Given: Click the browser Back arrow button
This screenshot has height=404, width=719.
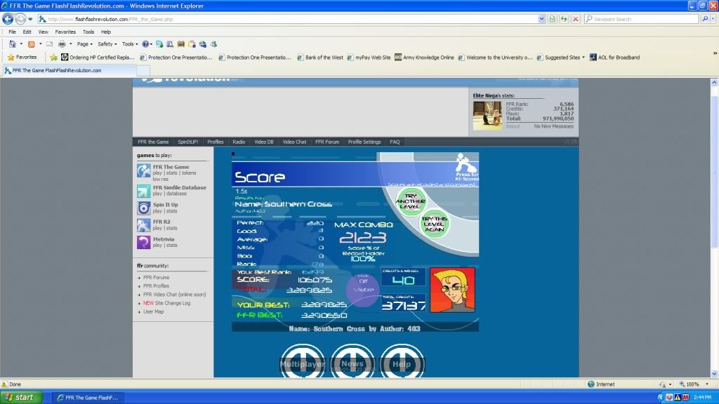Looking at the screenshot, I should [x=8, y=19].
